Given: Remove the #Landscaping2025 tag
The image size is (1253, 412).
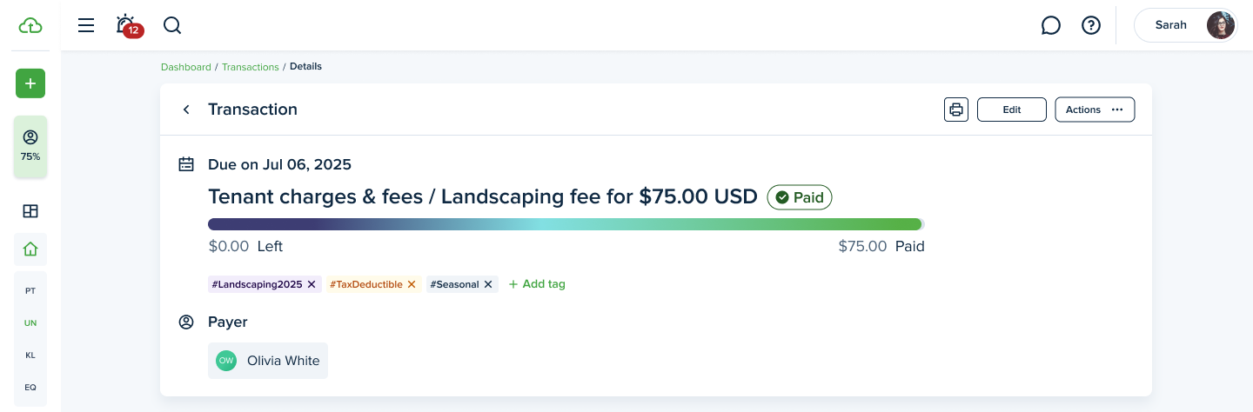Looking at the screenshot, I should 312,284.
